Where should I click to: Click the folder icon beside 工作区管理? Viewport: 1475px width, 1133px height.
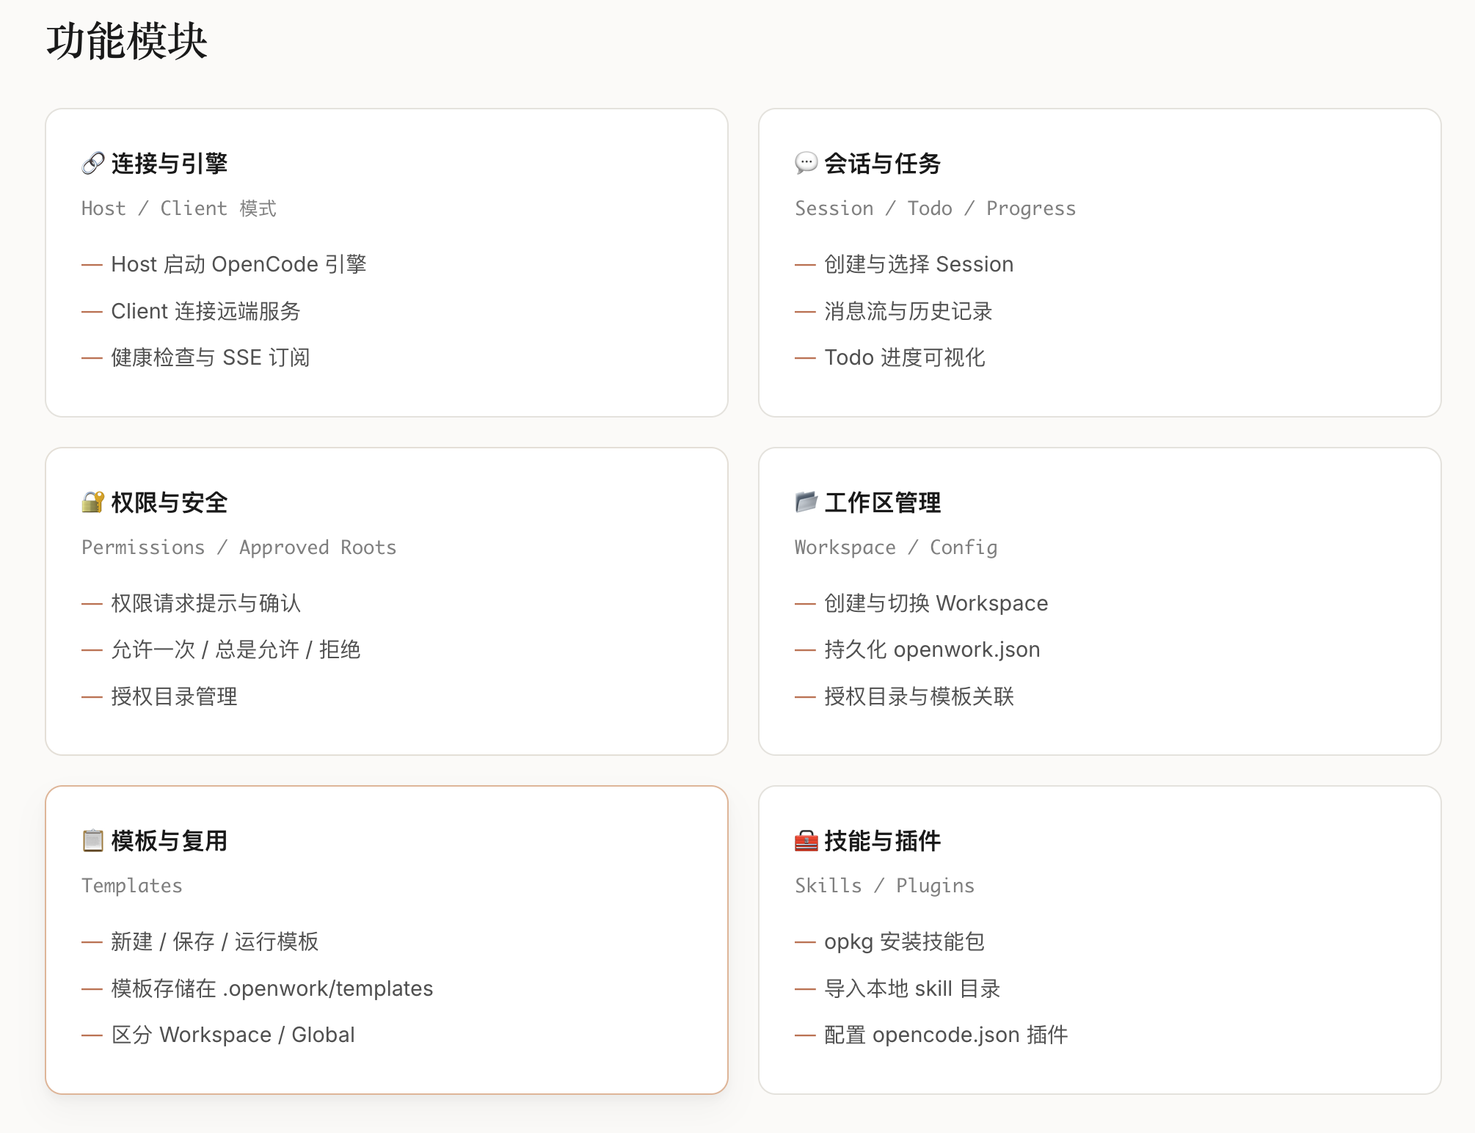[806, 502]
